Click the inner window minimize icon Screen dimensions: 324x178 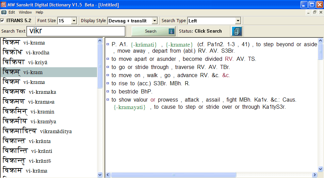[309, 12]
